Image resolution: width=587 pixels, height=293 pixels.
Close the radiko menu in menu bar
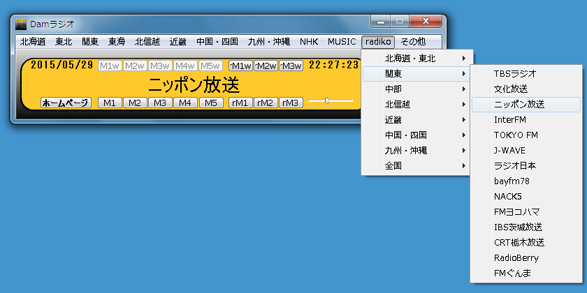coord(379,41)
